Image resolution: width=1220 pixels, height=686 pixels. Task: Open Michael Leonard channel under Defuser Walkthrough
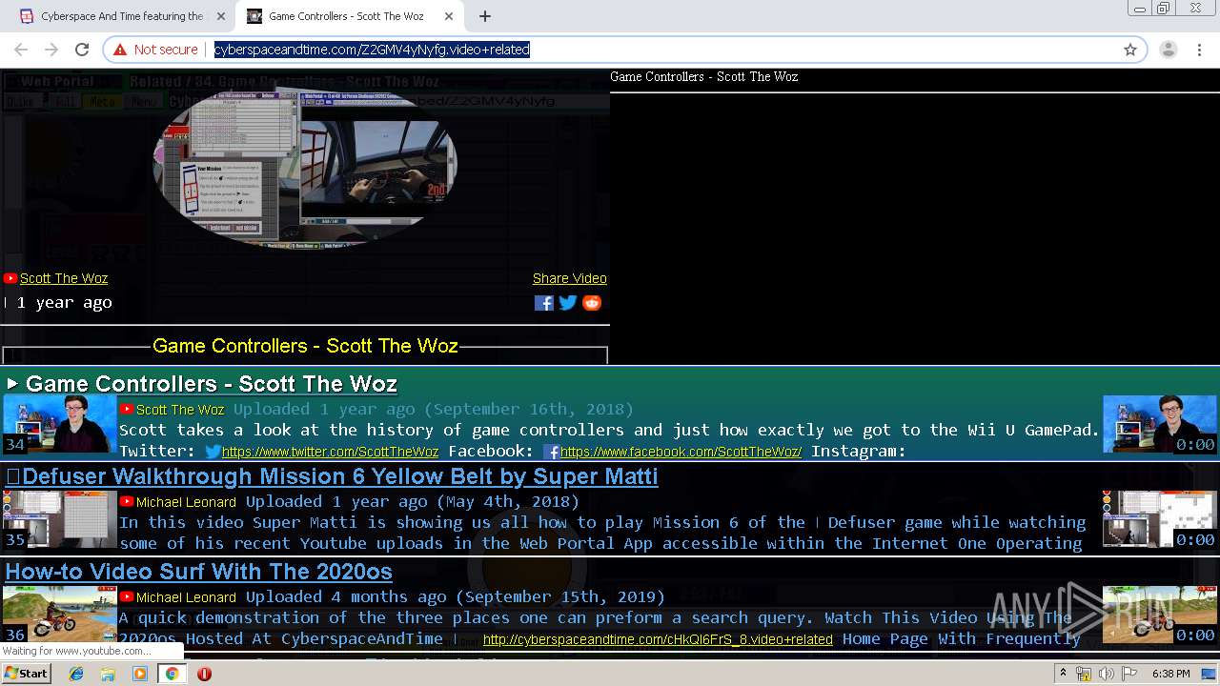click(x=186, y=502)
